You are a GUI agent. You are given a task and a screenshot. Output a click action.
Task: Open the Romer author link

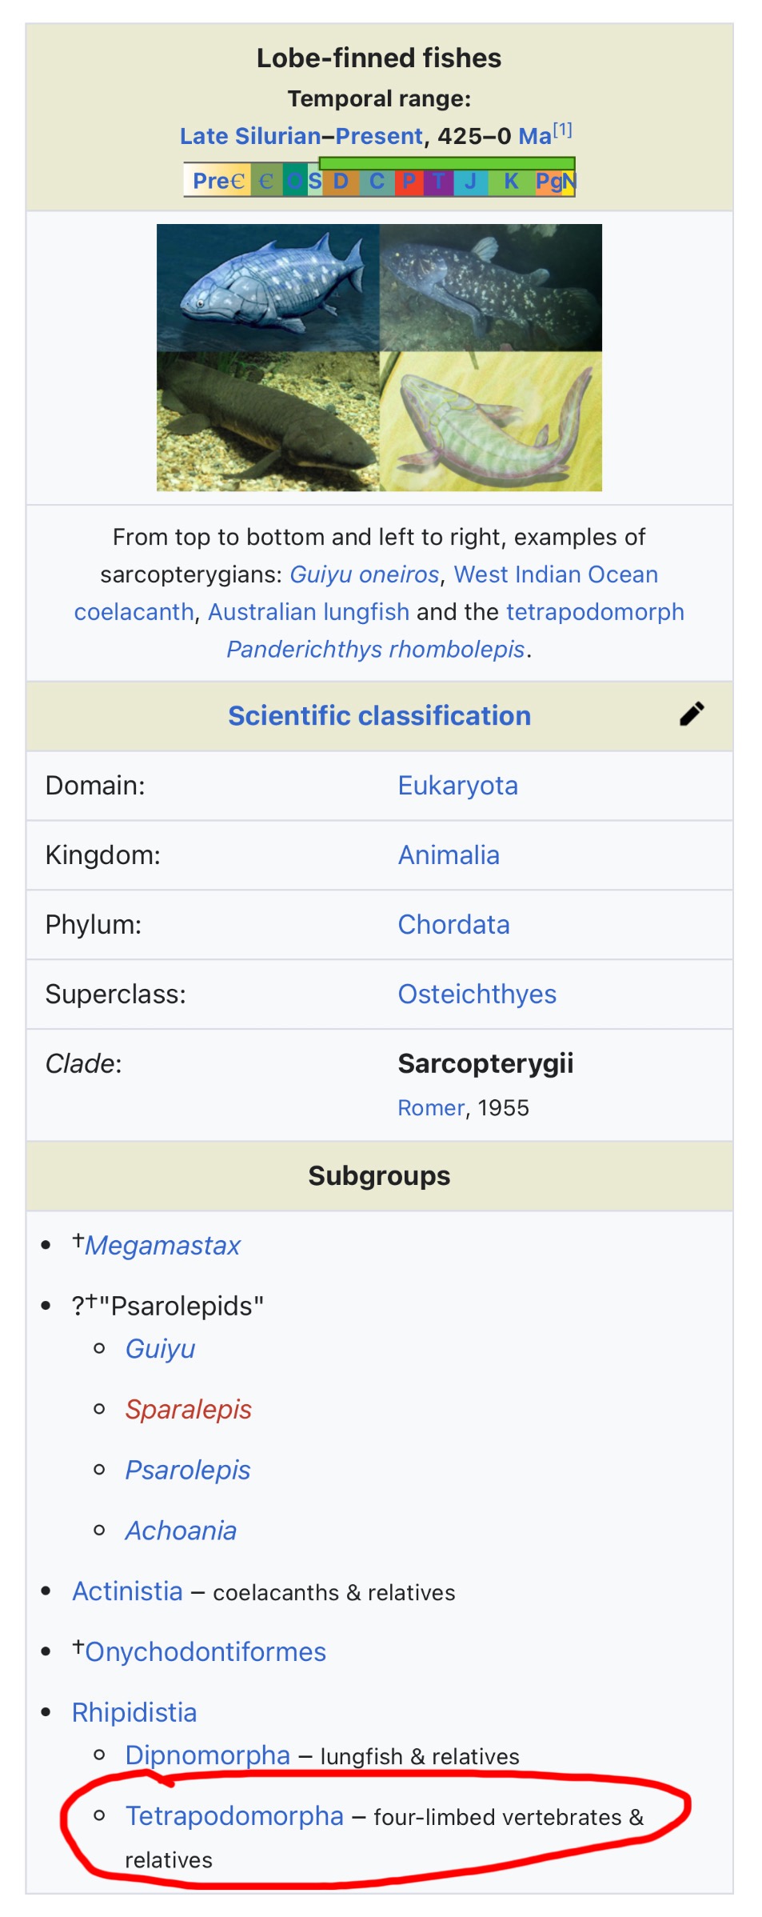click(x=431, y=1108)
